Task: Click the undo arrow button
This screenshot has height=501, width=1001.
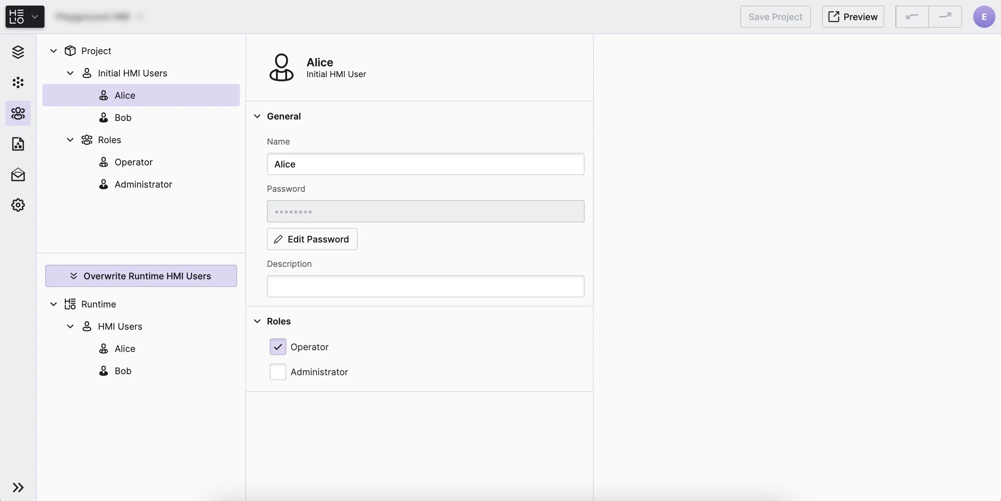Action: [912, 17]
